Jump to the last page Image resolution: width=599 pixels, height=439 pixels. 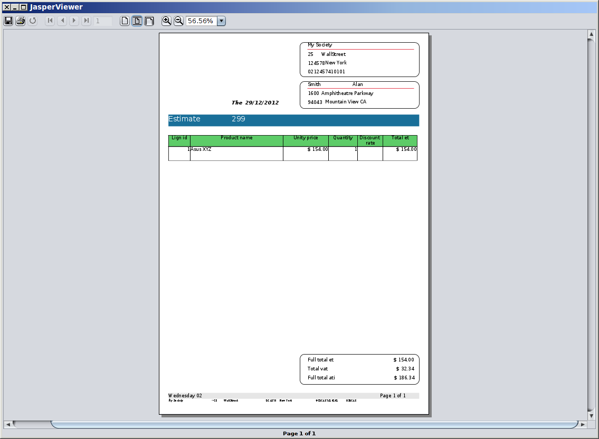tap(87, 21)
